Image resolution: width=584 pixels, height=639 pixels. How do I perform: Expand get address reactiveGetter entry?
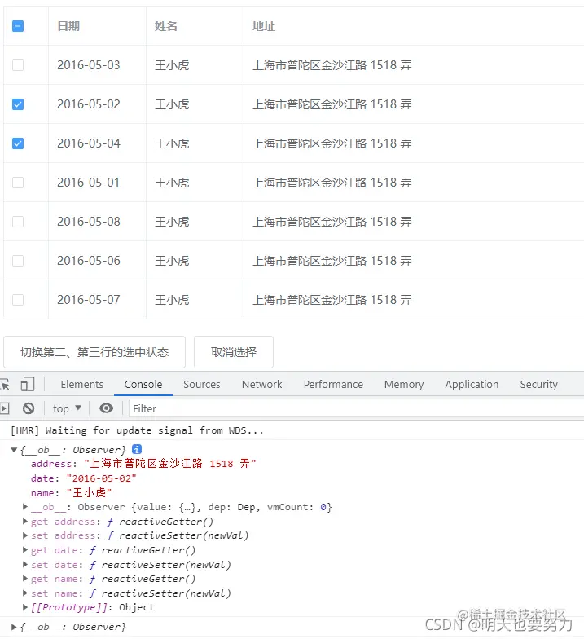pos(25,522)
